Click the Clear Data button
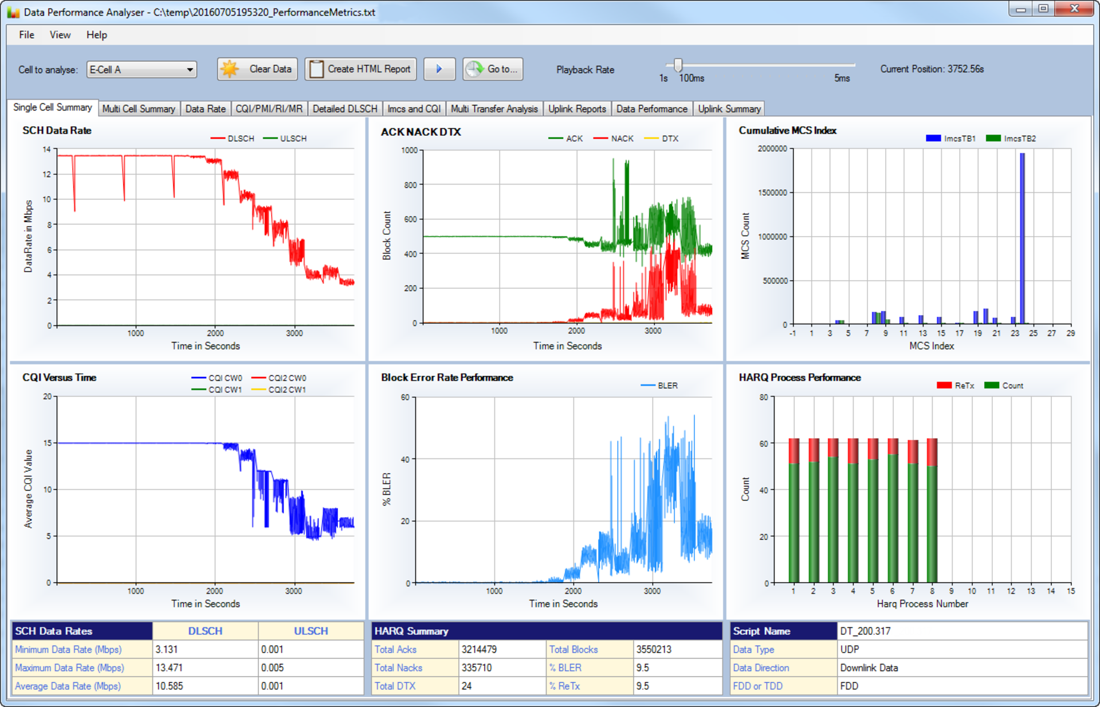Image resolution: width=1100 pixels, height=707 pixels. coord(257,69)
